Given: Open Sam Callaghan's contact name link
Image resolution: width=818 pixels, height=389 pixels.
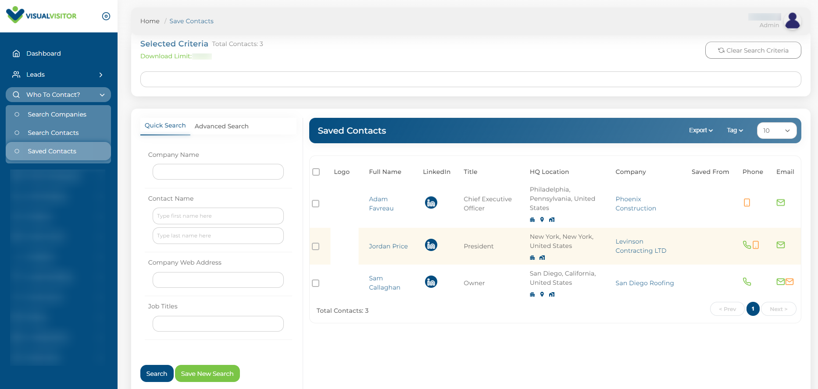Looking at the screenshot, I should coord(385,283).
